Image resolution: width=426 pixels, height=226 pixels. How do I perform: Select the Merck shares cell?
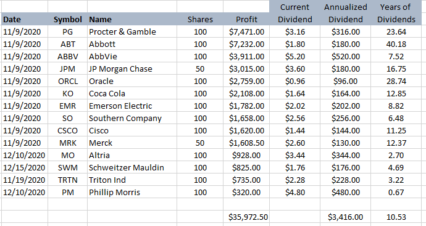(x=200, y=143)
